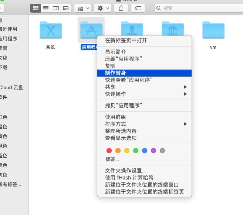Screen dimensions: 243x215
Task: Apply the purple tag color
Action: (x=153, y=151)
